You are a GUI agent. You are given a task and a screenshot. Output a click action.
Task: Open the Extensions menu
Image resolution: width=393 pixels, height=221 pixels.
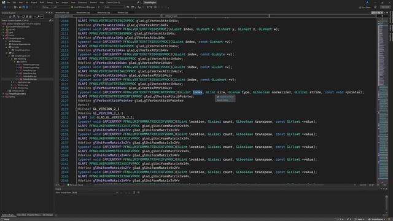[x=82, y=2]
